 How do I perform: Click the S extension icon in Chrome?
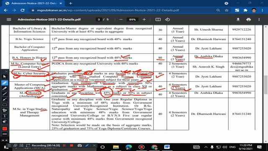237,10
